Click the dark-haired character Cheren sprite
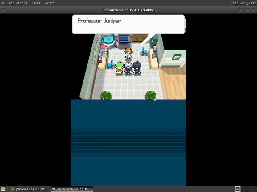This screenshot has width=257, height=192. pyautogui.click(x=137, y=68)
